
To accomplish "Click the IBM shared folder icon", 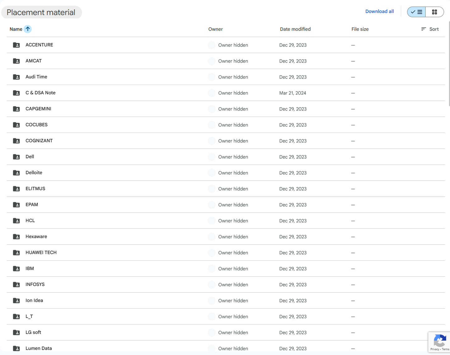I will coord(17,269).
